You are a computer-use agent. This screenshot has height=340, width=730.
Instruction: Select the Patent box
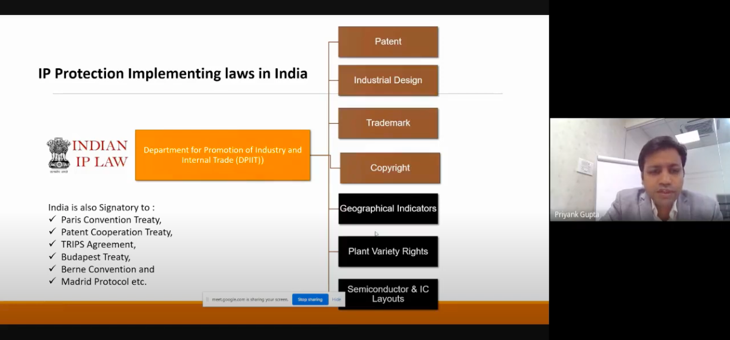[x=388, y=42]
